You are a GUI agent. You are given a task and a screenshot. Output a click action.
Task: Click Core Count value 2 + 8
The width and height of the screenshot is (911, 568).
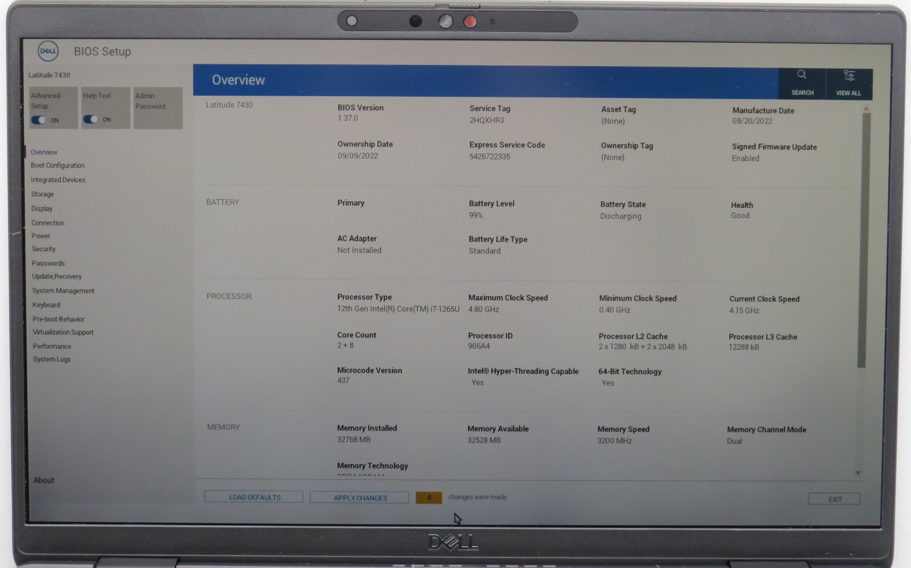pos(345,345)
